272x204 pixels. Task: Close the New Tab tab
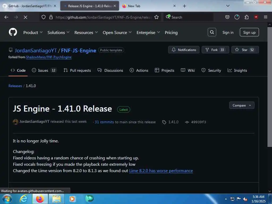pyautogui.click(x=175, y=6)
